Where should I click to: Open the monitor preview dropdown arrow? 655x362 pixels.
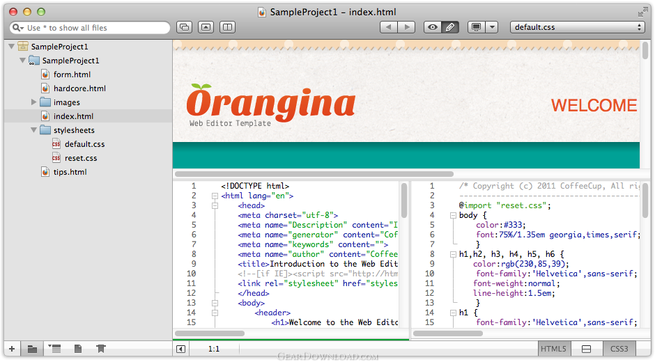coord(492,27)
